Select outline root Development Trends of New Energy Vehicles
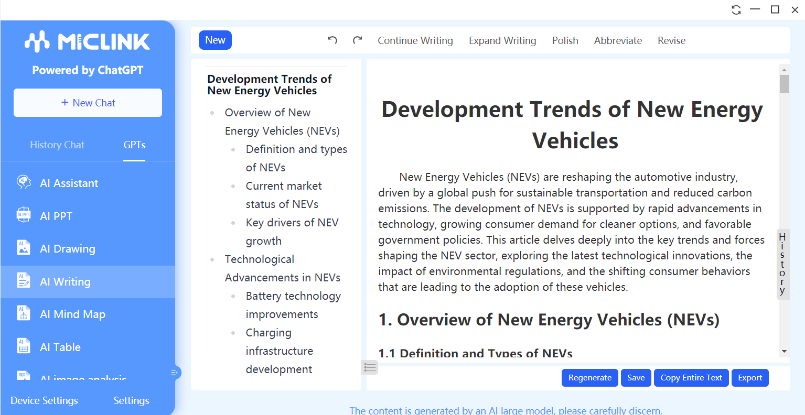Viewport: 805px width, 415px height. (270, 85)
